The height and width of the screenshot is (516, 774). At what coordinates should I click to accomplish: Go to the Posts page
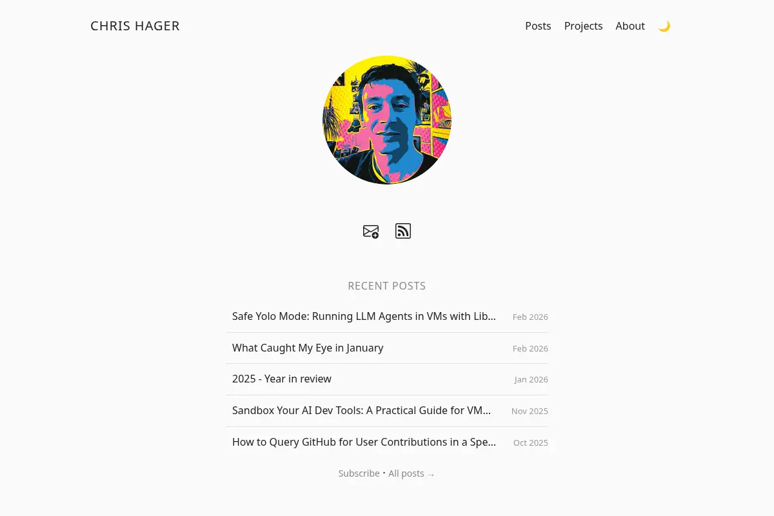click(538, 26)
